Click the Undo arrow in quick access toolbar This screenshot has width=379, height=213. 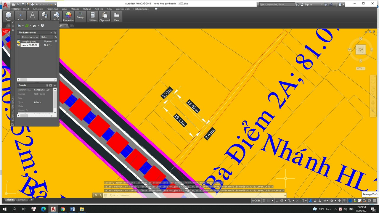point(37,4)
